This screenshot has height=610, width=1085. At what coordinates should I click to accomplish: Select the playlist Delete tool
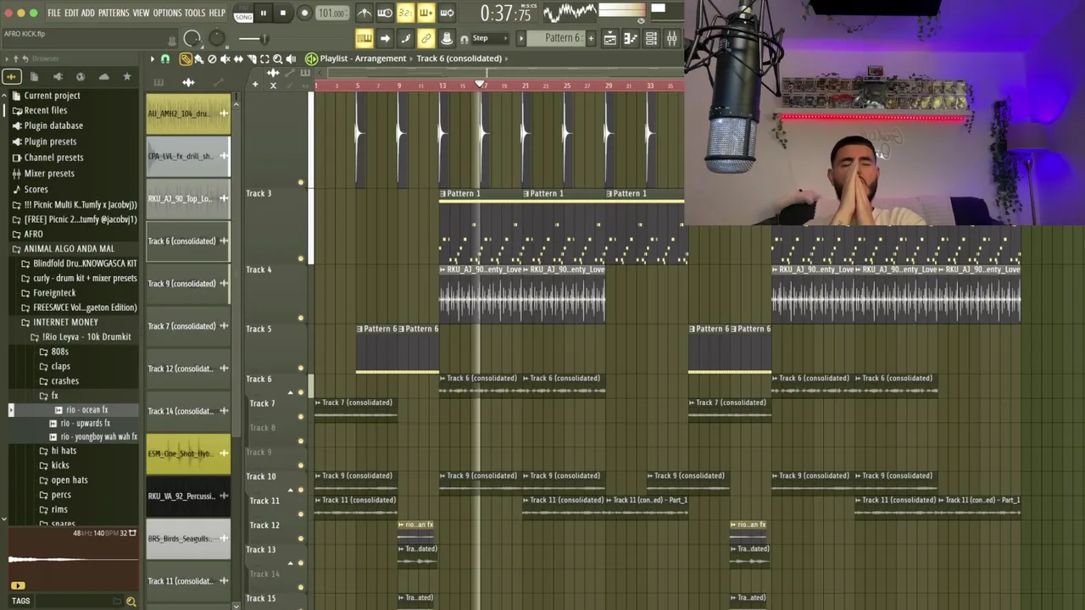point(212,58)
